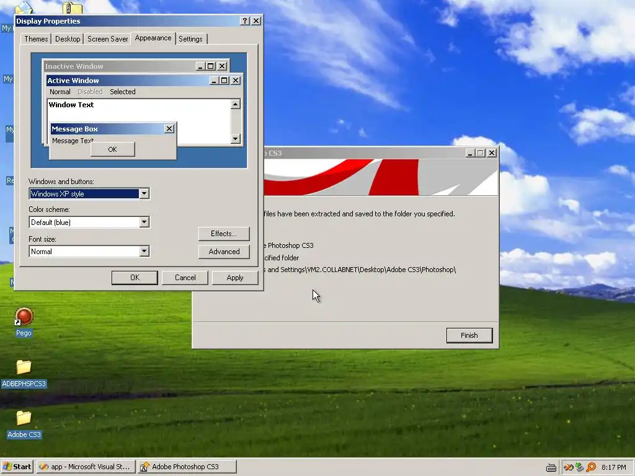The width and height of the screenshot is (635, 476).
Task: Click the Effects... button
Action: (224, 234)
